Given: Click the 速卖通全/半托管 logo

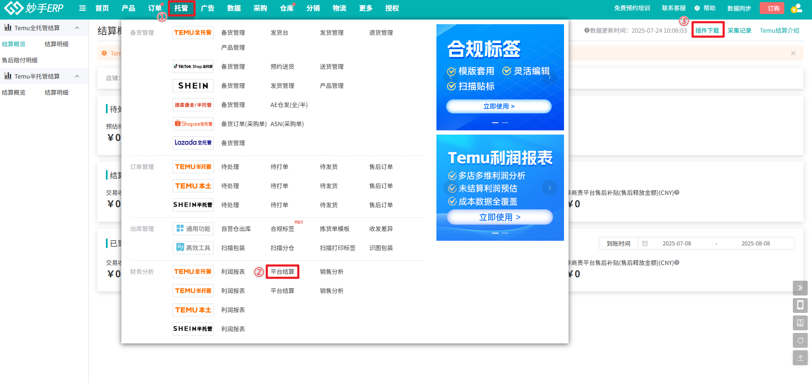Looking at the screenshot, I should (x=193, y=104).
